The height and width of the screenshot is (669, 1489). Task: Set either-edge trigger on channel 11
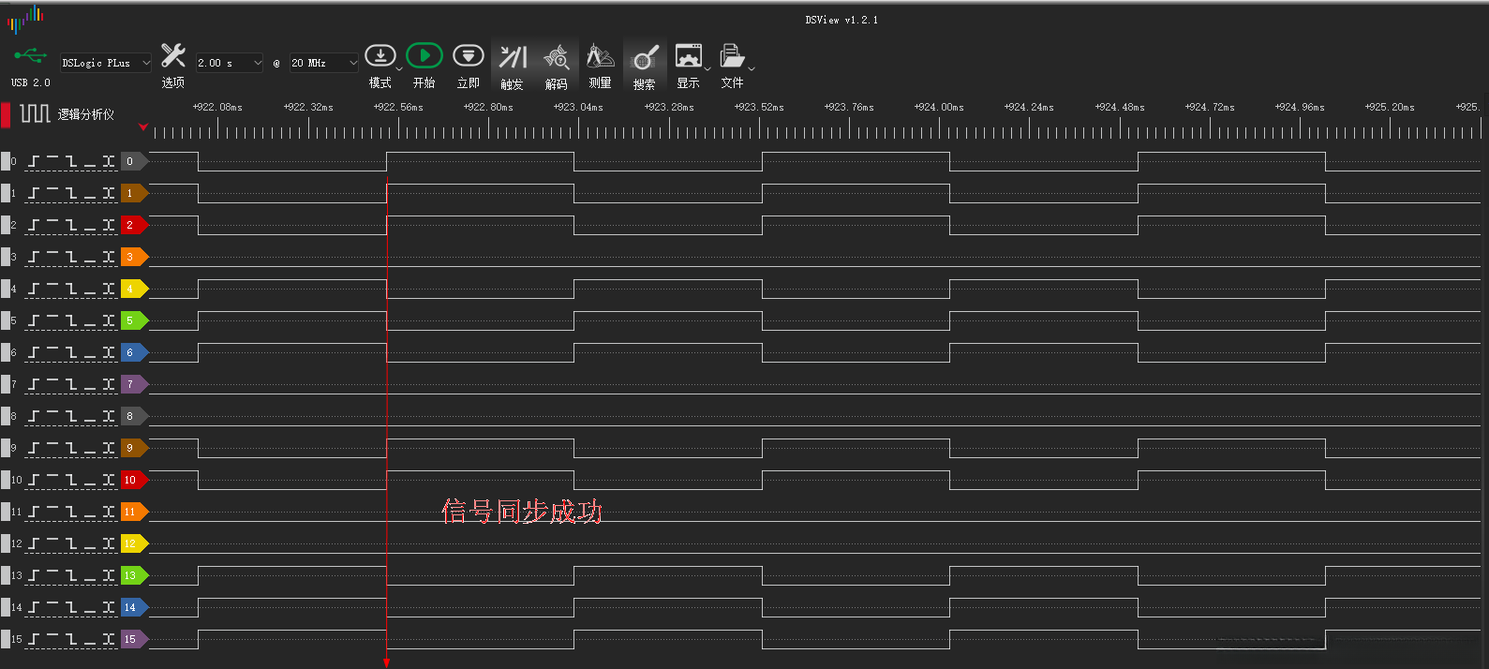(x=109, y=512)
